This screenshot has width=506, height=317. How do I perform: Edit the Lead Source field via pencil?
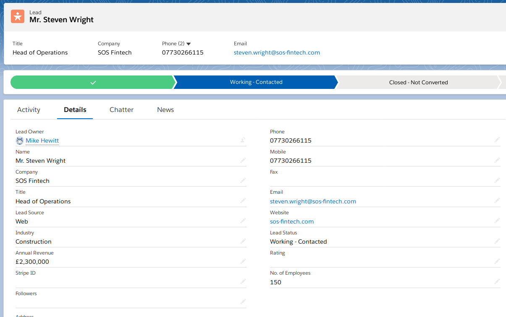pyautogui.click(x=243, y=221)
